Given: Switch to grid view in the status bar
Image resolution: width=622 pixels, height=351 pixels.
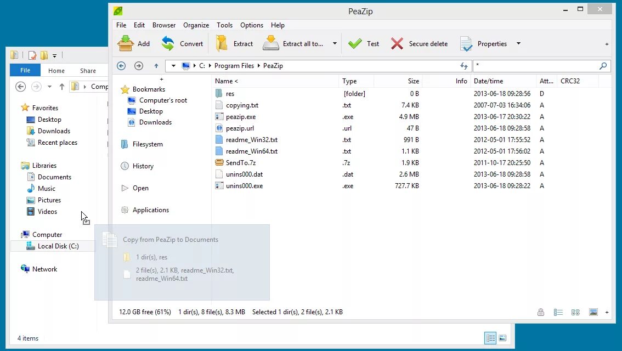Looking at the screenshot, I should (575, 312).
